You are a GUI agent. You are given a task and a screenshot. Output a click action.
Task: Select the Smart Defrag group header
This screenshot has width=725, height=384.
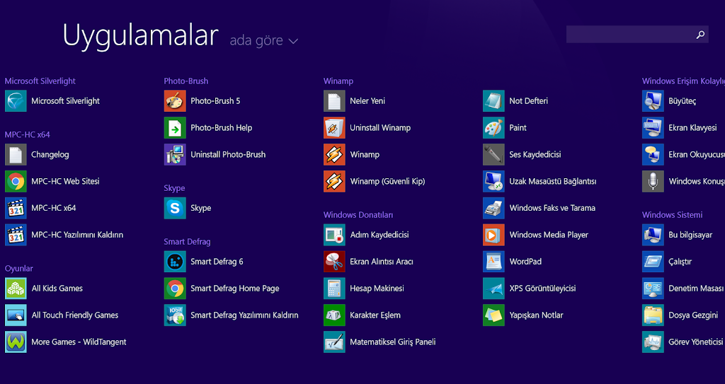(x=187, y=242)
